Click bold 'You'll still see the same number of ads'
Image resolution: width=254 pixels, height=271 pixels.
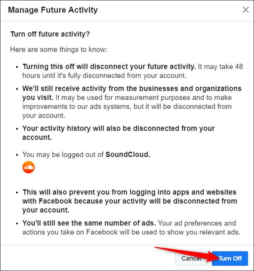(89, 223)
